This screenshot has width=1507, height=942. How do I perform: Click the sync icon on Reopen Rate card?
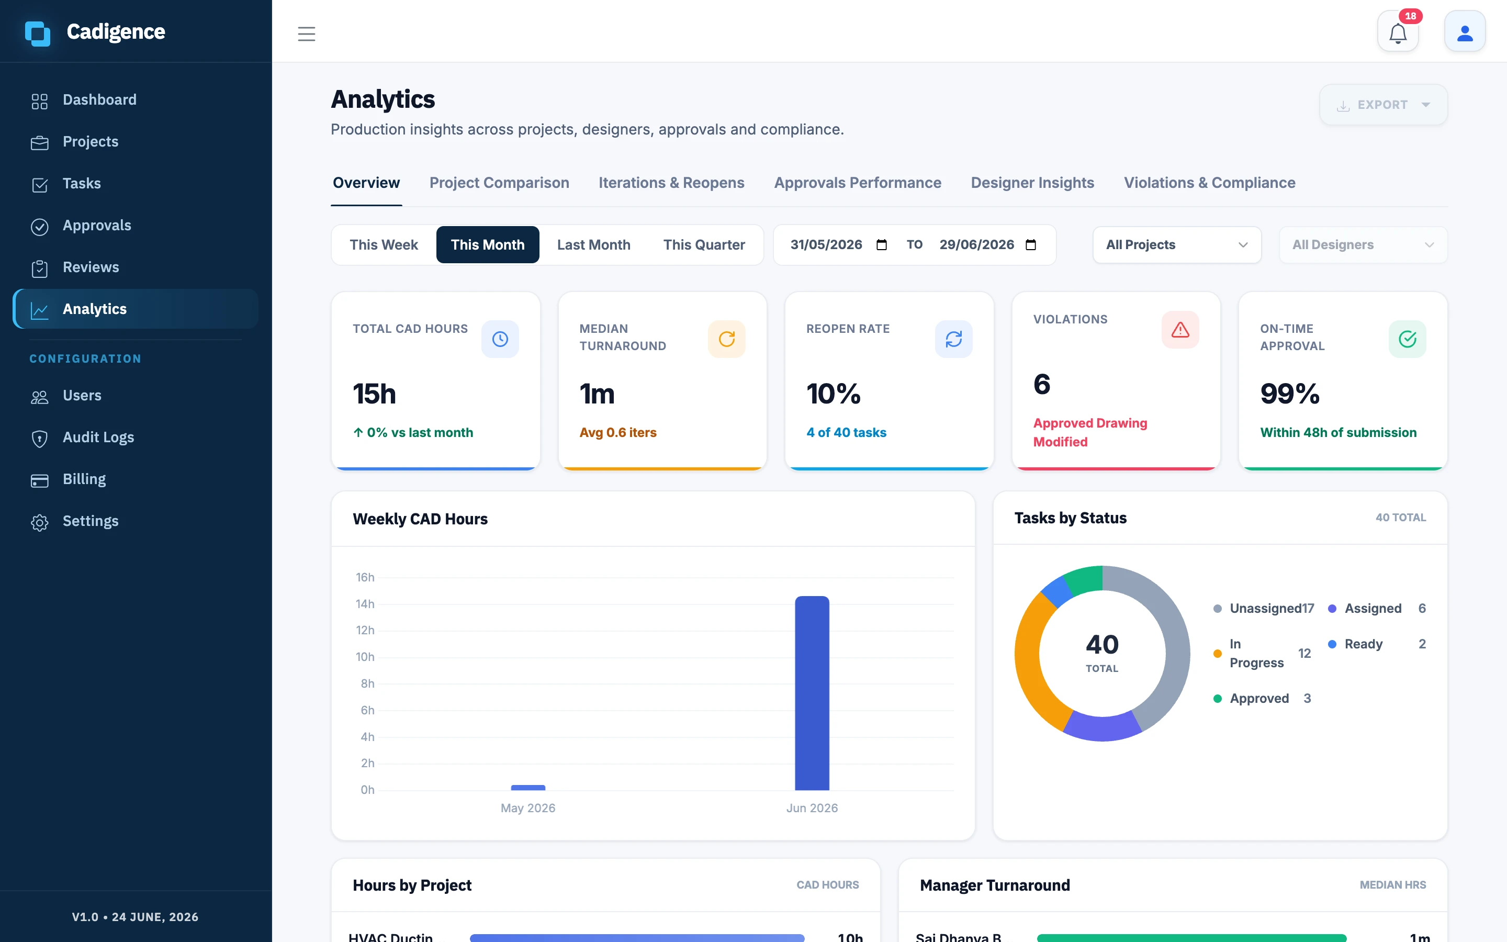953,339
